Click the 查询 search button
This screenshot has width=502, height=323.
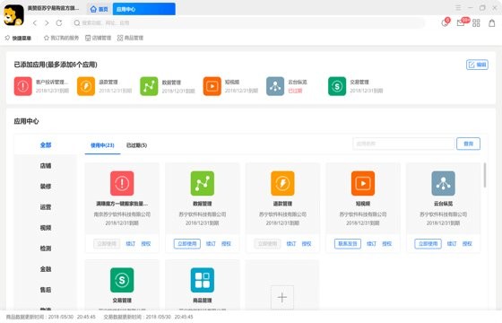coord(468,144)
